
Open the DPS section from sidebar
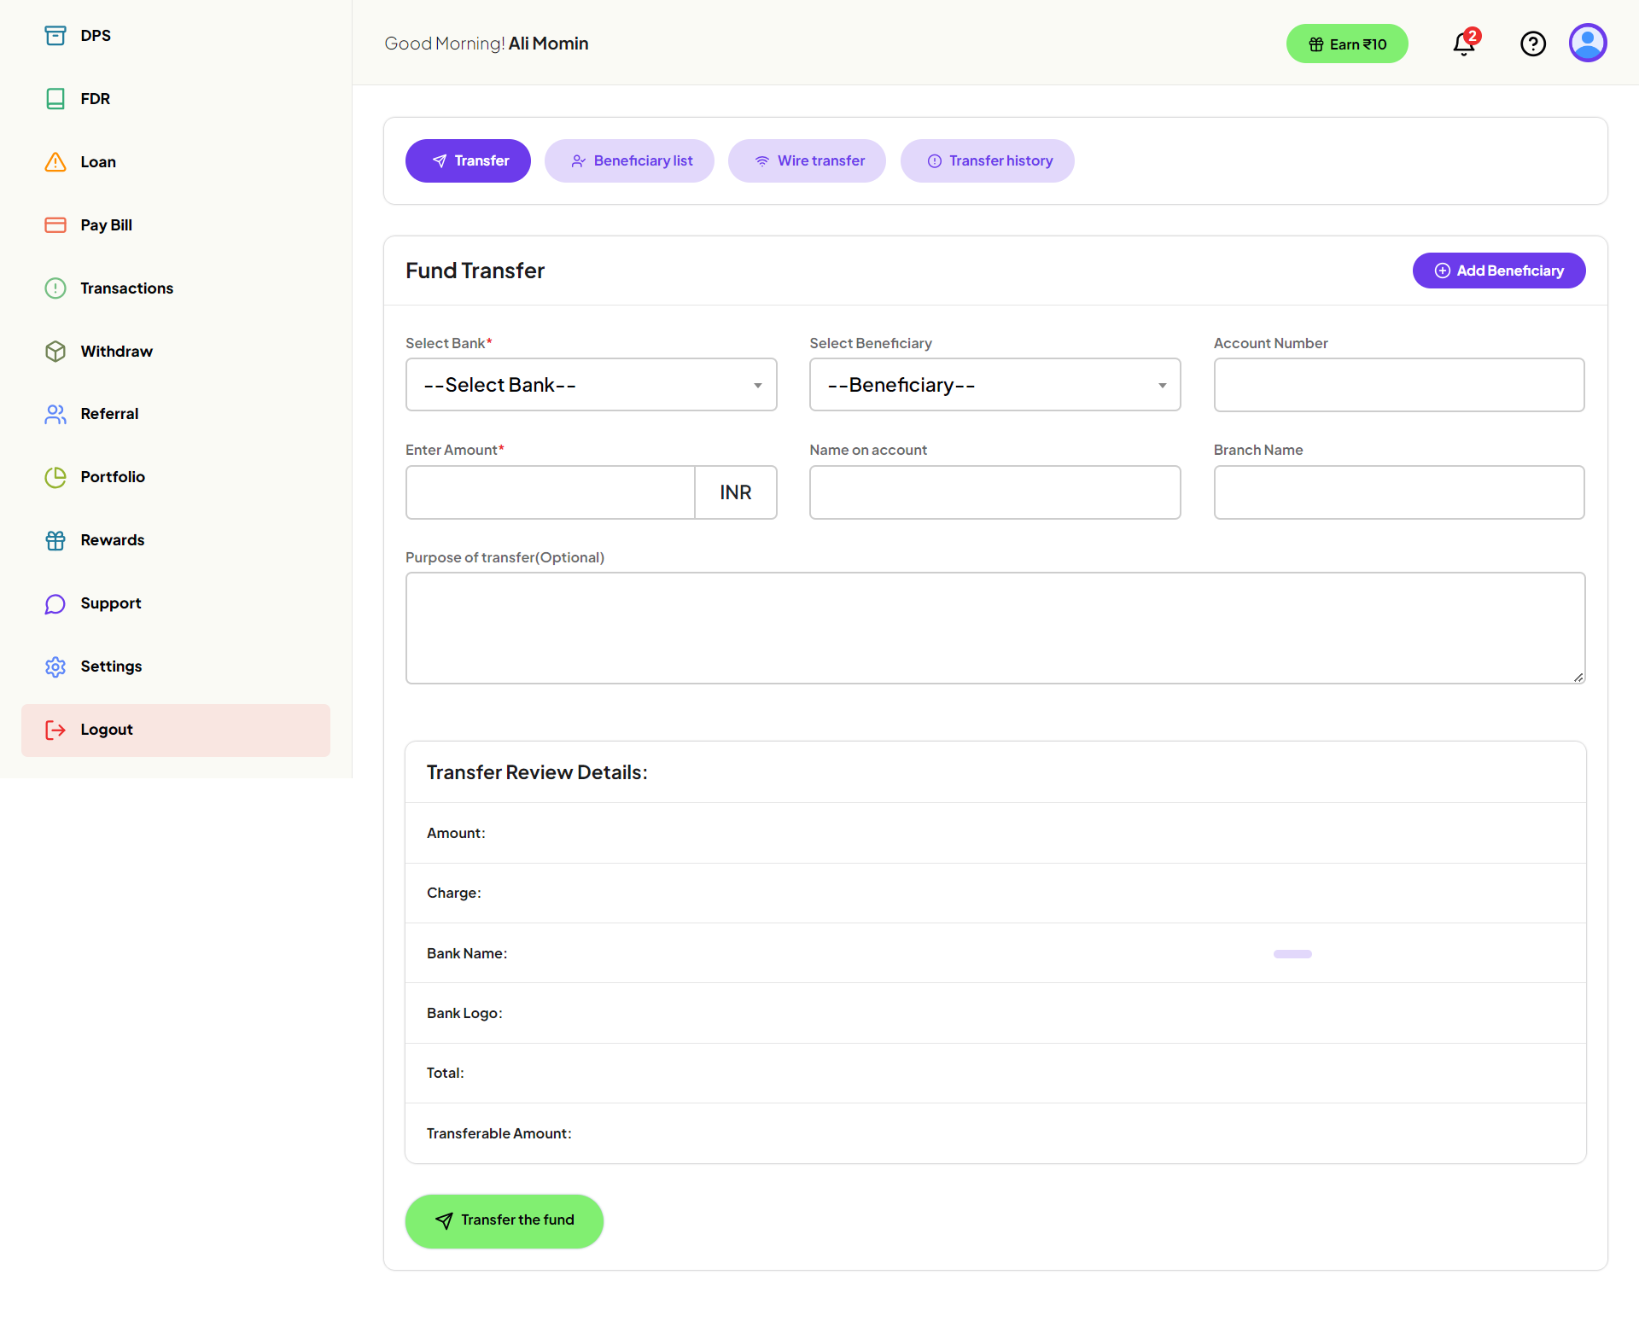click(x=55, y=35)
